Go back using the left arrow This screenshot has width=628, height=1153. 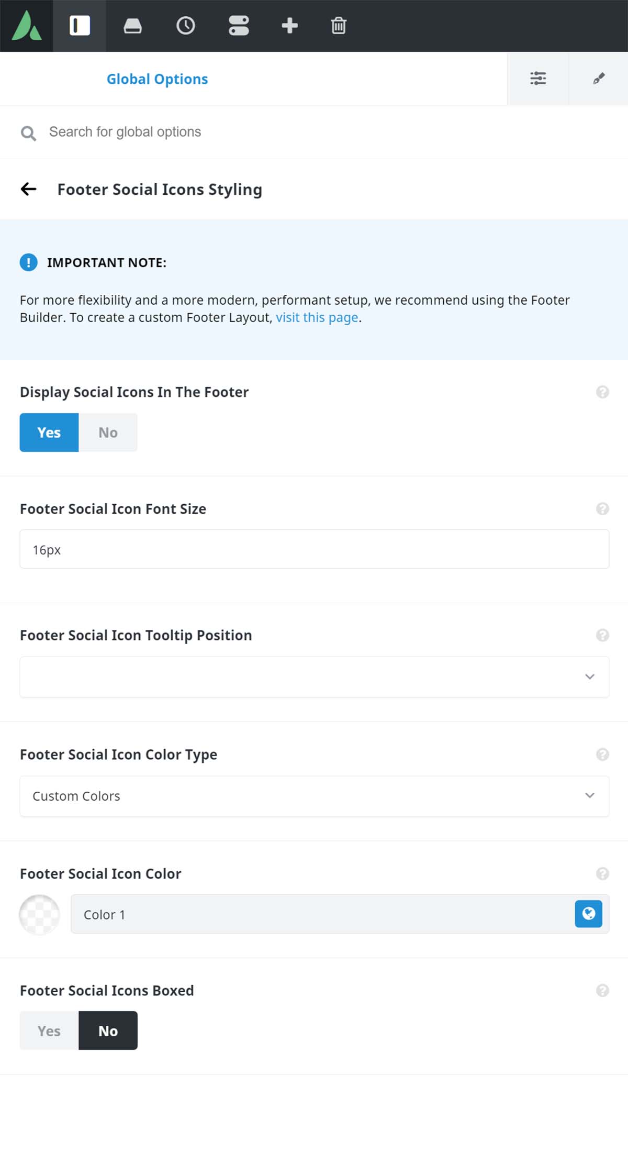pos(28,189)
